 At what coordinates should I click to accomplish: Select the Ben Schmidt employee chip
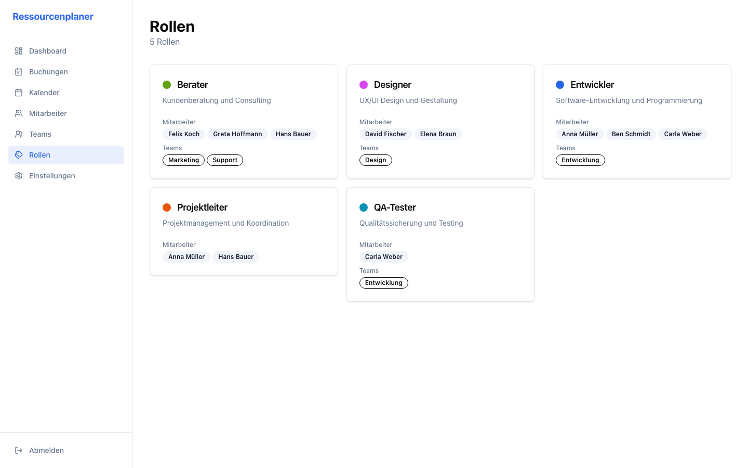(631, 134)
